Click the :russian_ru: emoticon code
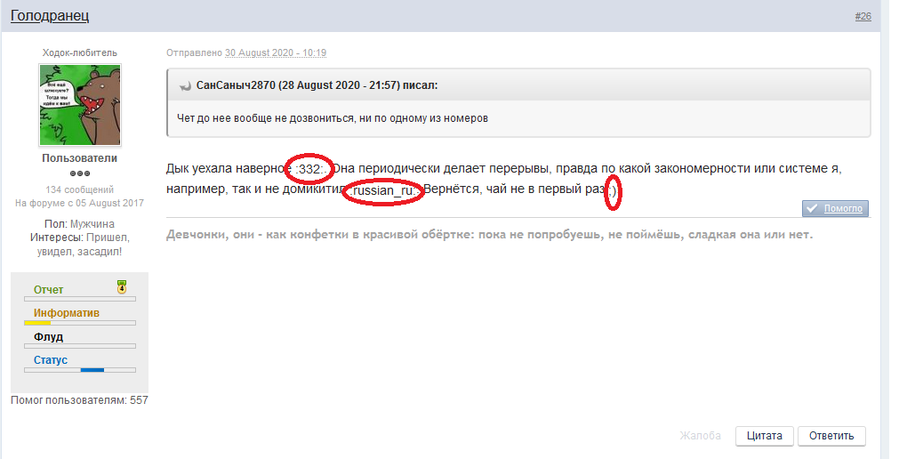Viewport: 899px width, 459px height. point(385,191)
